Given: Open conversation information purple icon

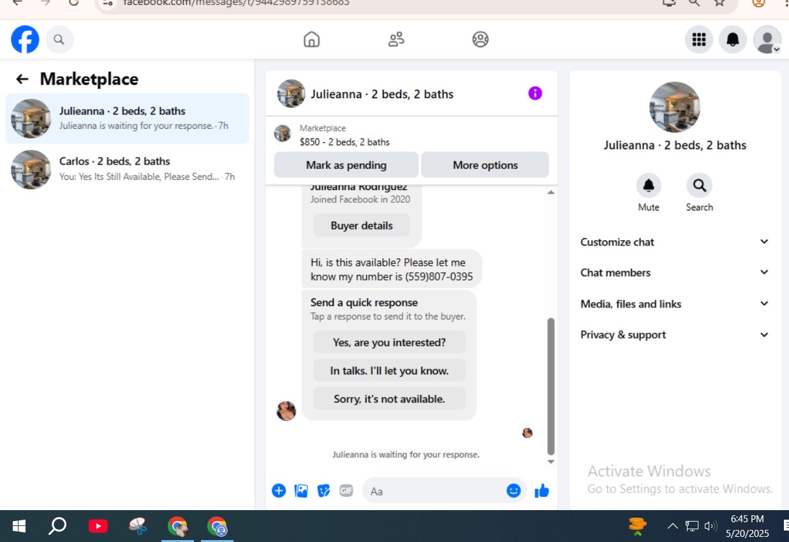Looking at the screenshot, I should [535, 94].
